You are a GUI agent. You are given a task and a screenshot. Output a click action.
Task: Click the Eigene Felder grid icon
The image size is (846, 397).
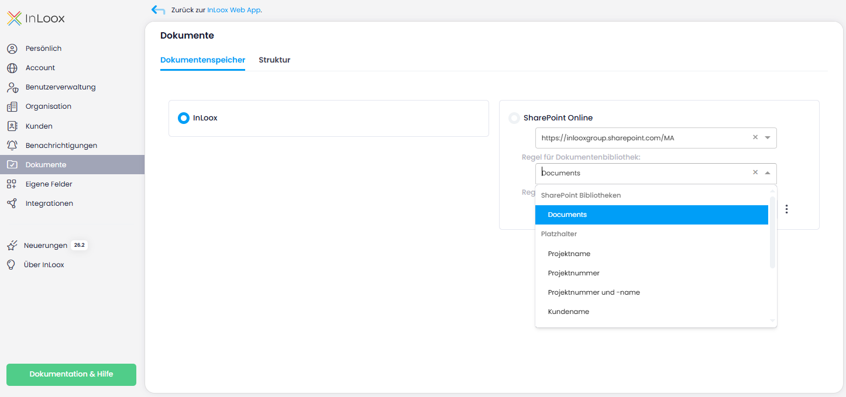click(12, 184)
